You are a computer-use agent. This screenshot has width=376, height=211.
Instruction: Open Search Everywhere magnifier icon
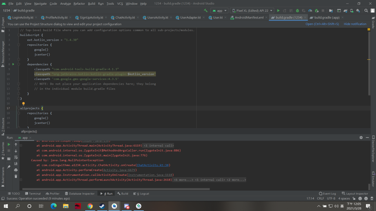click(x=366, y=11)
